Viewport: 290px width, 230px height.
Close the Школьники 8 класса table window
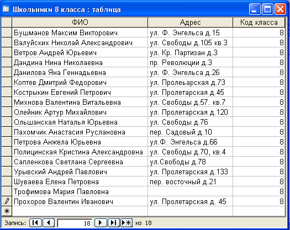pos(280,9)
